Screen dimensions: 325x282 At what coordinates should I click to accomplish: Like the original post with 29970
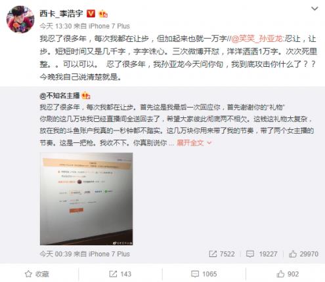point(303,254)
